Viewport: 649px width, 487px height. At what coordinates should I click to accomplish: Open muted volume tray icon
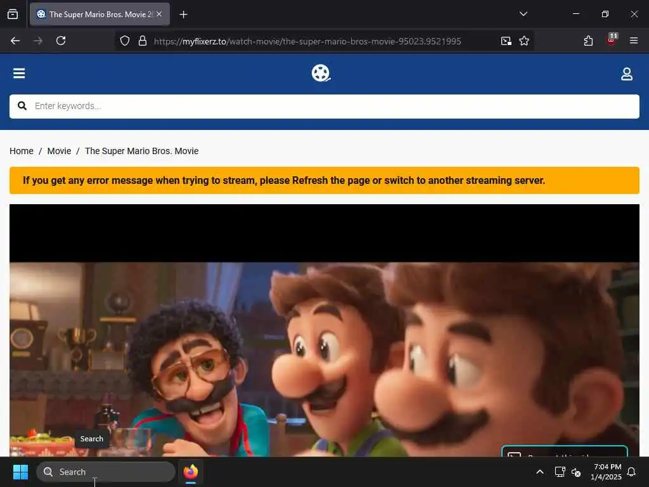tap(575, 472)
